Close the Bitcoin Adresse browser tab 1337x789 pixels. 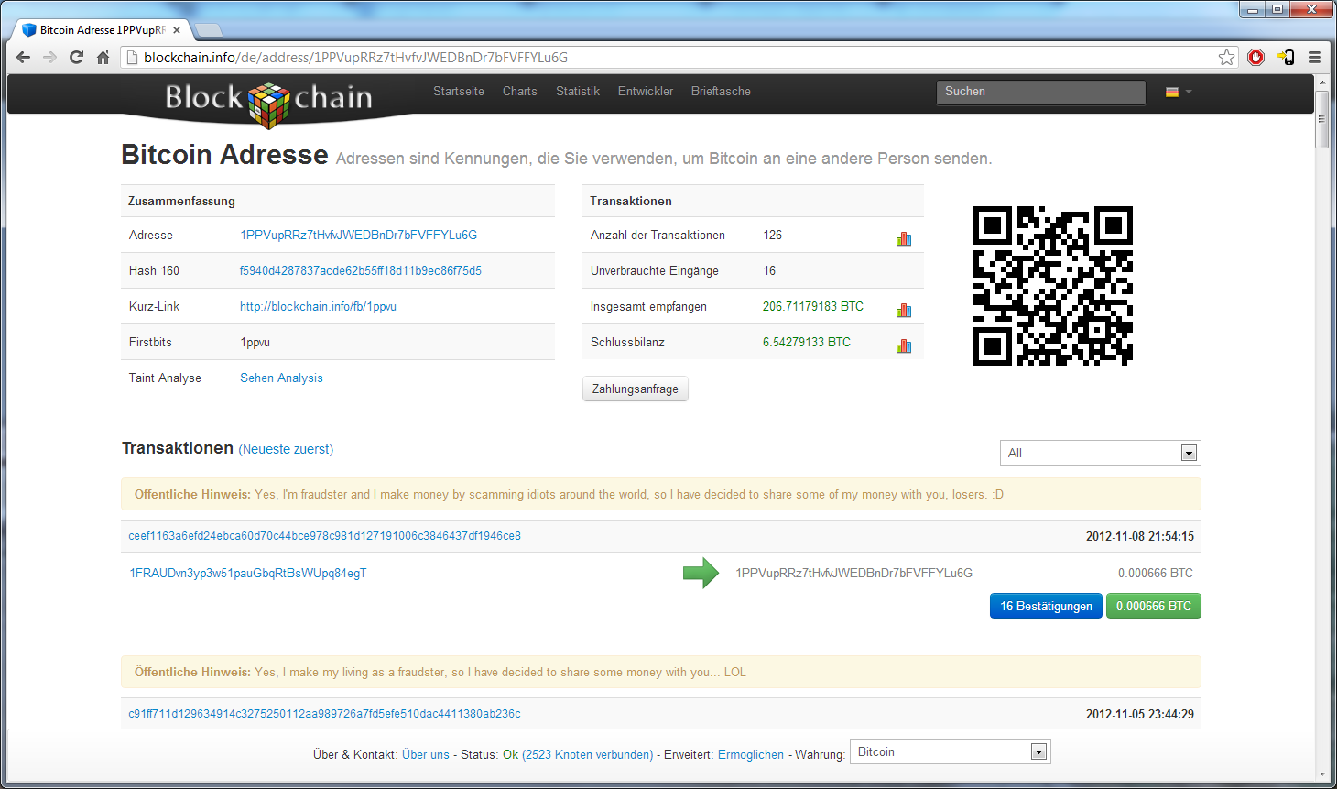click(x=177, y=30)
